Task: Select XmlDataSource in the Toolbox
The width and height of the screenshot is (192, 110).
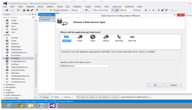Action: [18, 82]
